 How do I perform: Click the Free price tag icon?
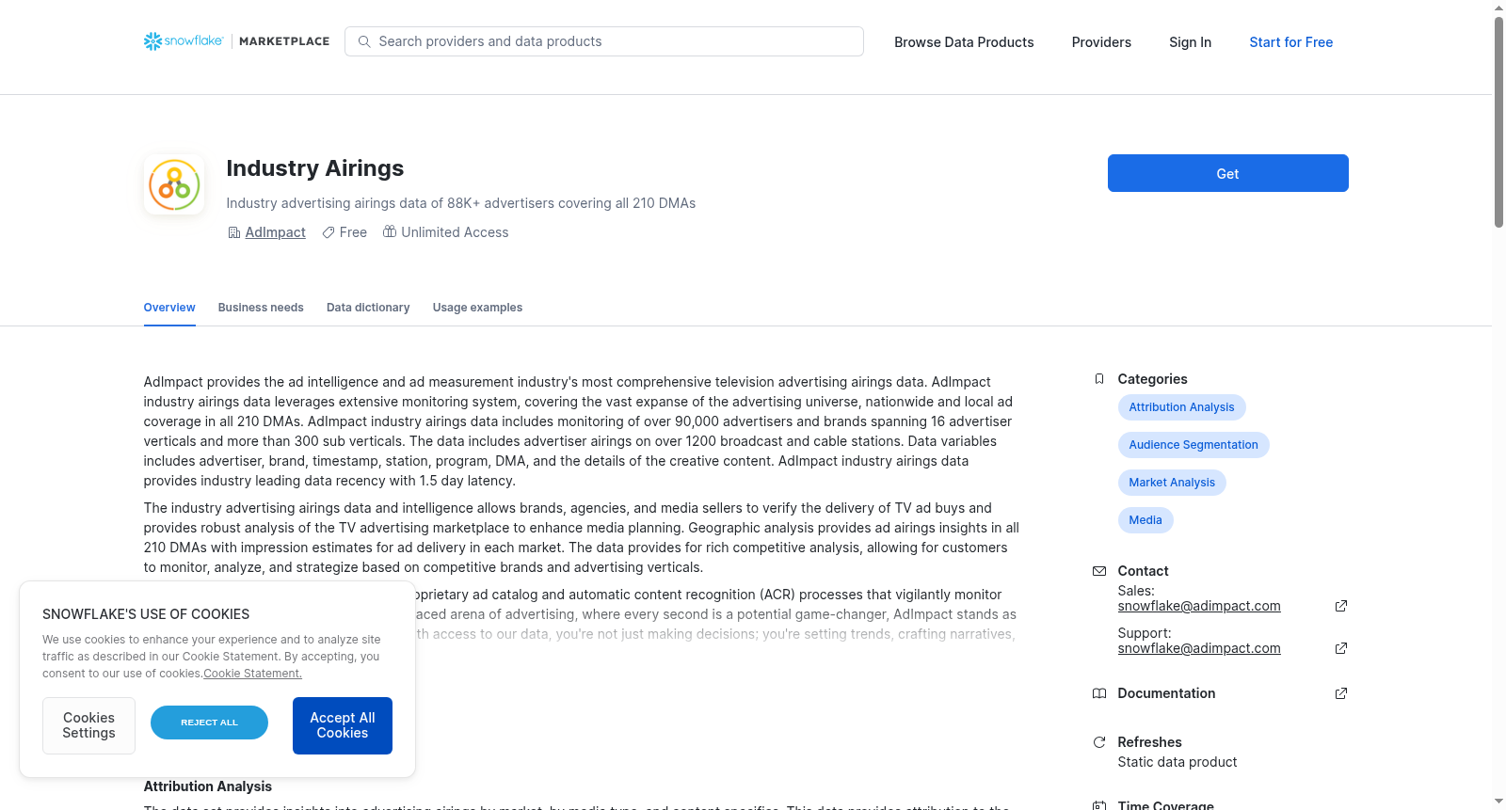click(x=328, y=232)
